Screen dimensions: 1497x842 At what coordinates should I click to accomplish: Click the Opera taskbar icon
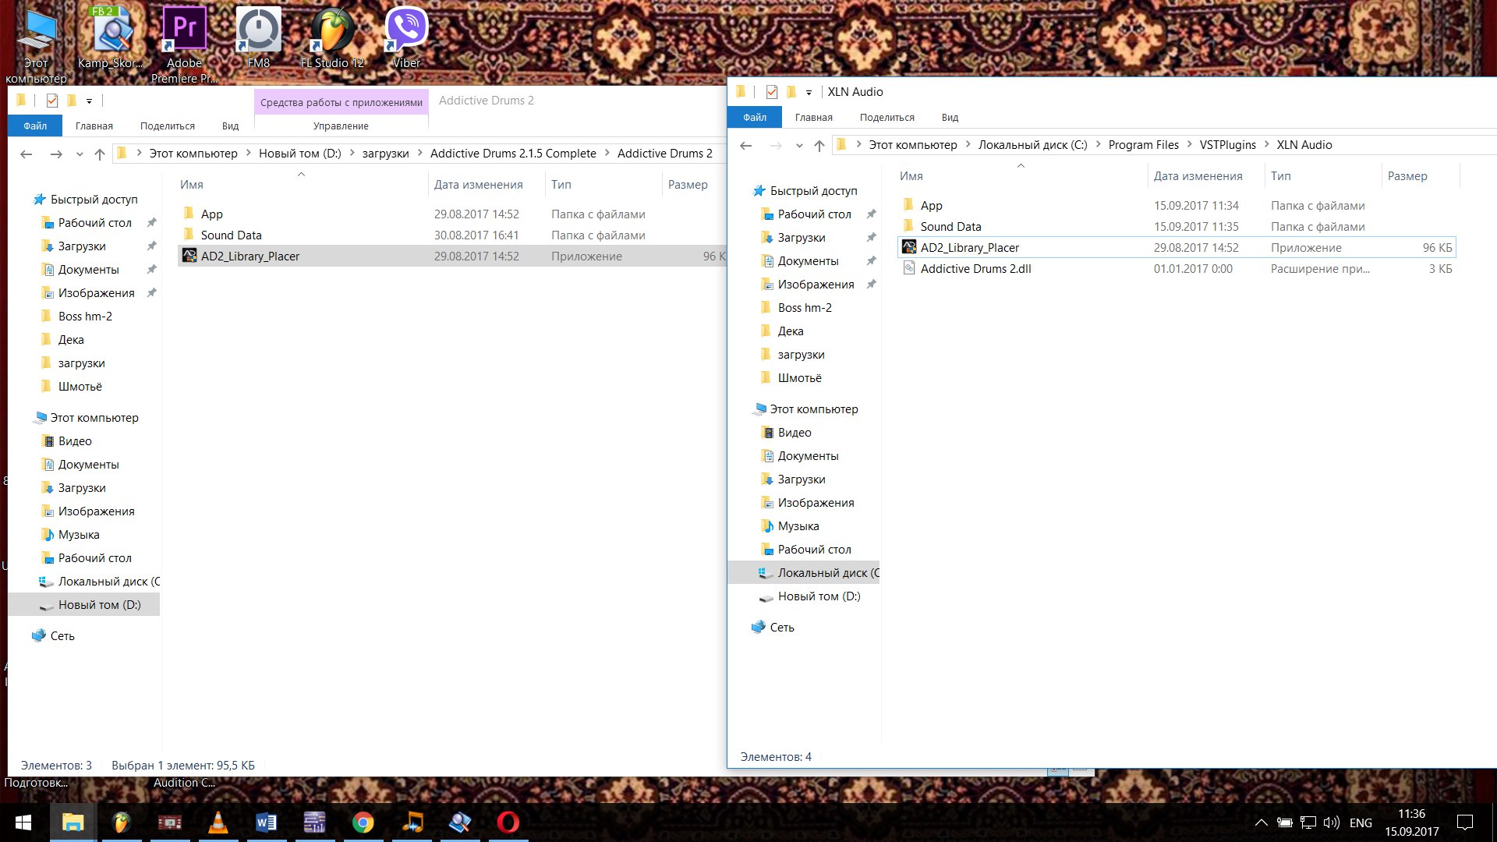coord(508,823)
